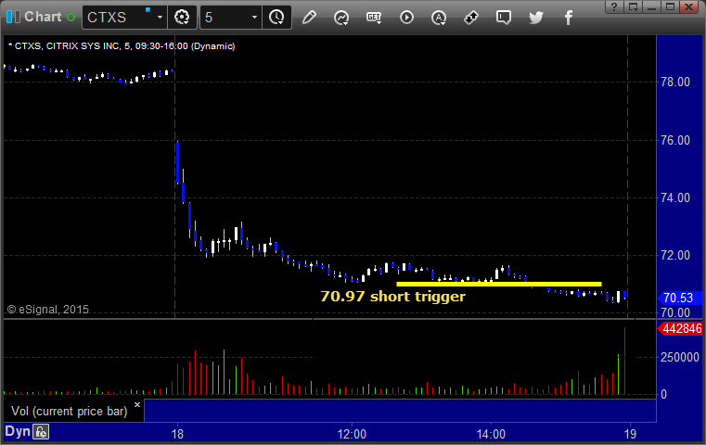
Task: Click the opening gap-down candle near 76.00
Action: (x=178, y=163)
